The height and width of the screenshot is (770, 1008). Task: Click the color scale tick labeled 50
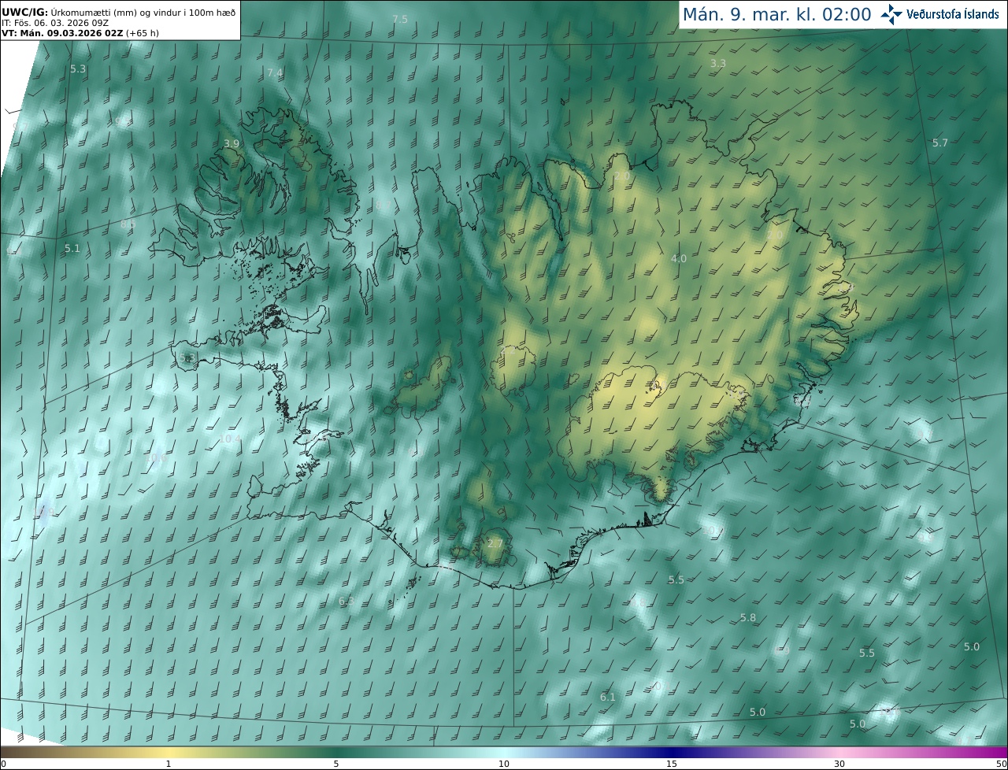tap(1002, 764)
